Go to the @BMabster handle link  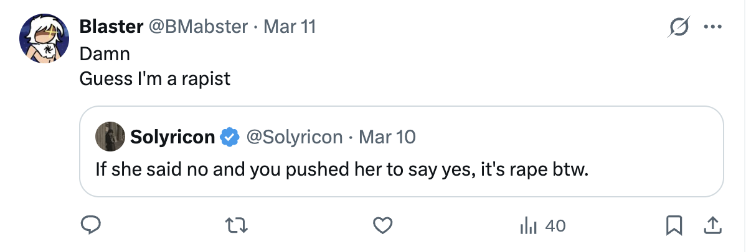click(x=197, y=27)
